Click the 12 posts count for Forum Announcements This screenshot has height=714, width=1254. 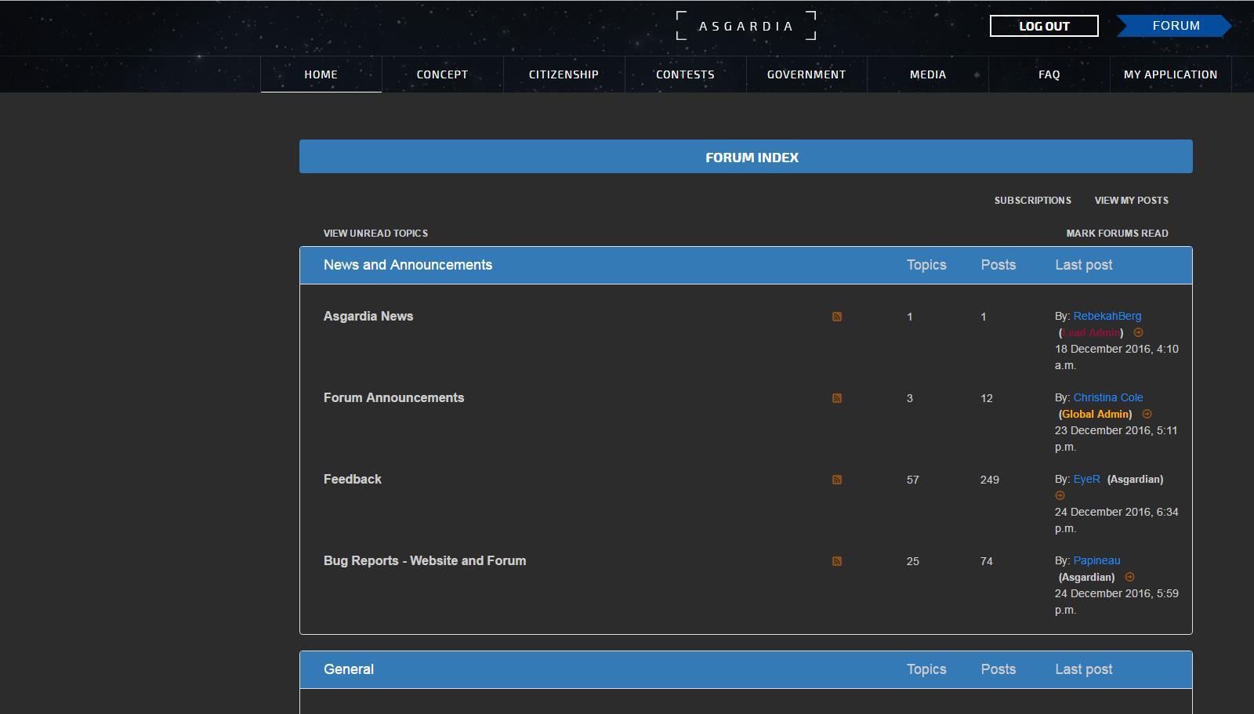pyautogui.click(x=987, y=398)
